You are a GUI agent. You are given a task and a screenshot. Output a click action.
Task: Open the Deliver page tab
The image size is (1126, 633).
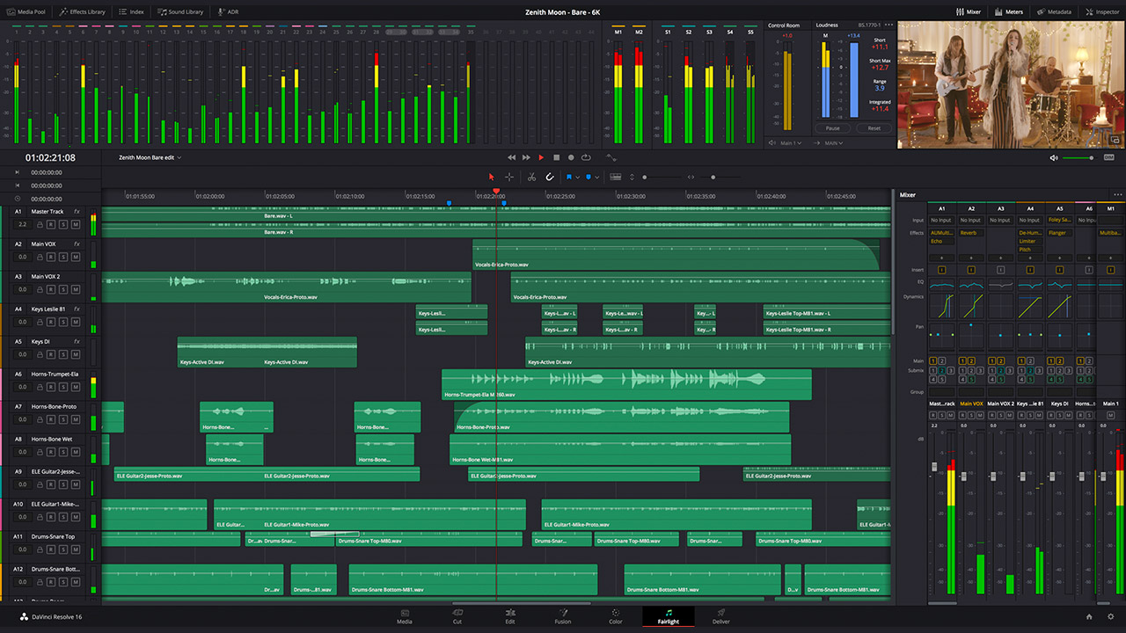(x=720, y=616)
